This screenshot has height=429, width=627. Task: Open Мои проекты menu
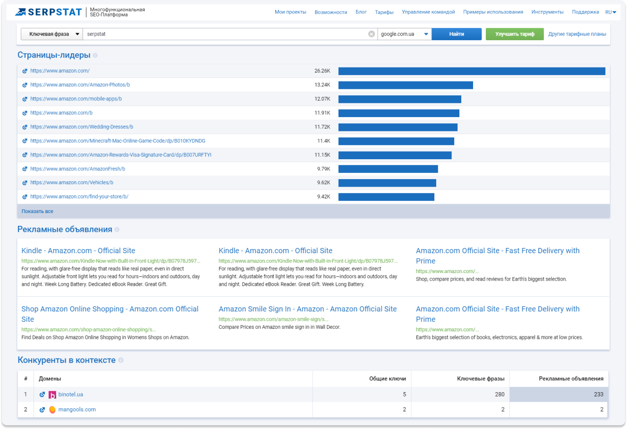(290, 12)
